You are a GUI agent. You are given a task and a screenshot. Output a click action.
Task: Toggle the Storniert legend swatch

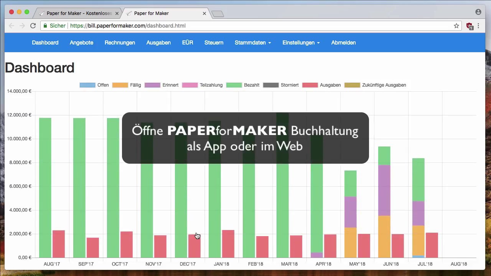coord(271,85)
